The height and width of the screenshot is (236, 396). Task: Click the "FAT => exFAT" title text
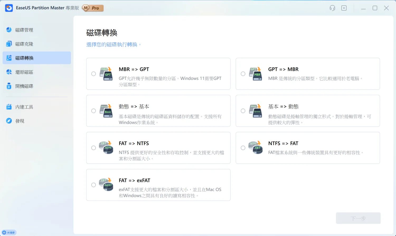coord(134,180)
